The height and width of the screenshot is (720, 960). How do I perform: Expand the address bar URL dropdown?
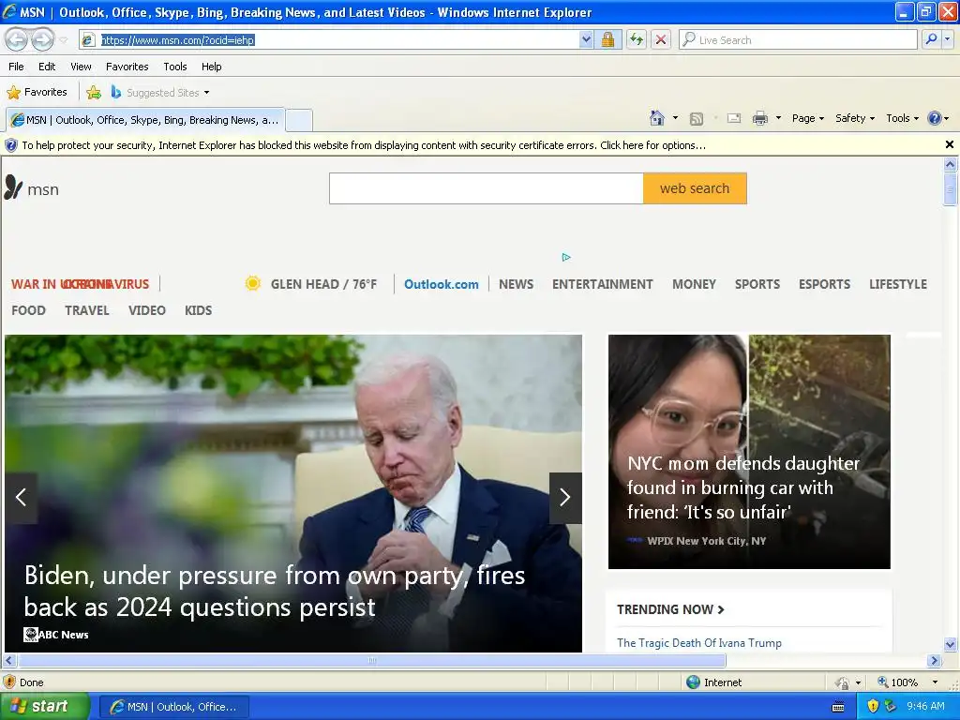586,39
